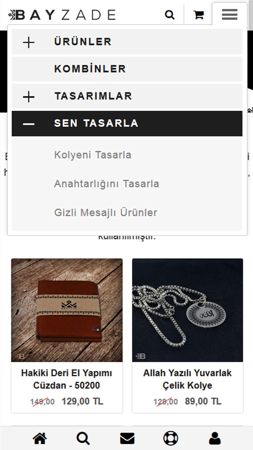
Task: Open the KOMBİNLER menu item
Action: pos(127,69)
